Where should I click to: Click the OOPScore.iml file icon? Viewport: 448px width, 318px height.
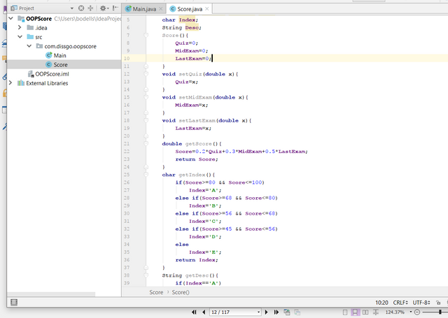tap(31, 74)
